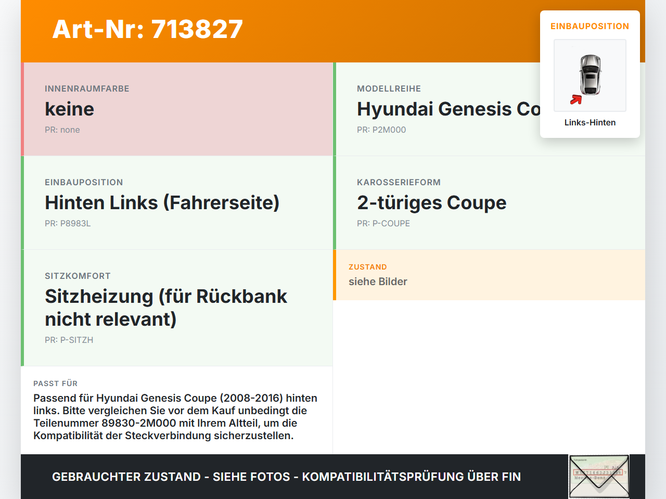Select the 2-türiges Coupe tile
The image size is (666, 499).
point(489,203)
